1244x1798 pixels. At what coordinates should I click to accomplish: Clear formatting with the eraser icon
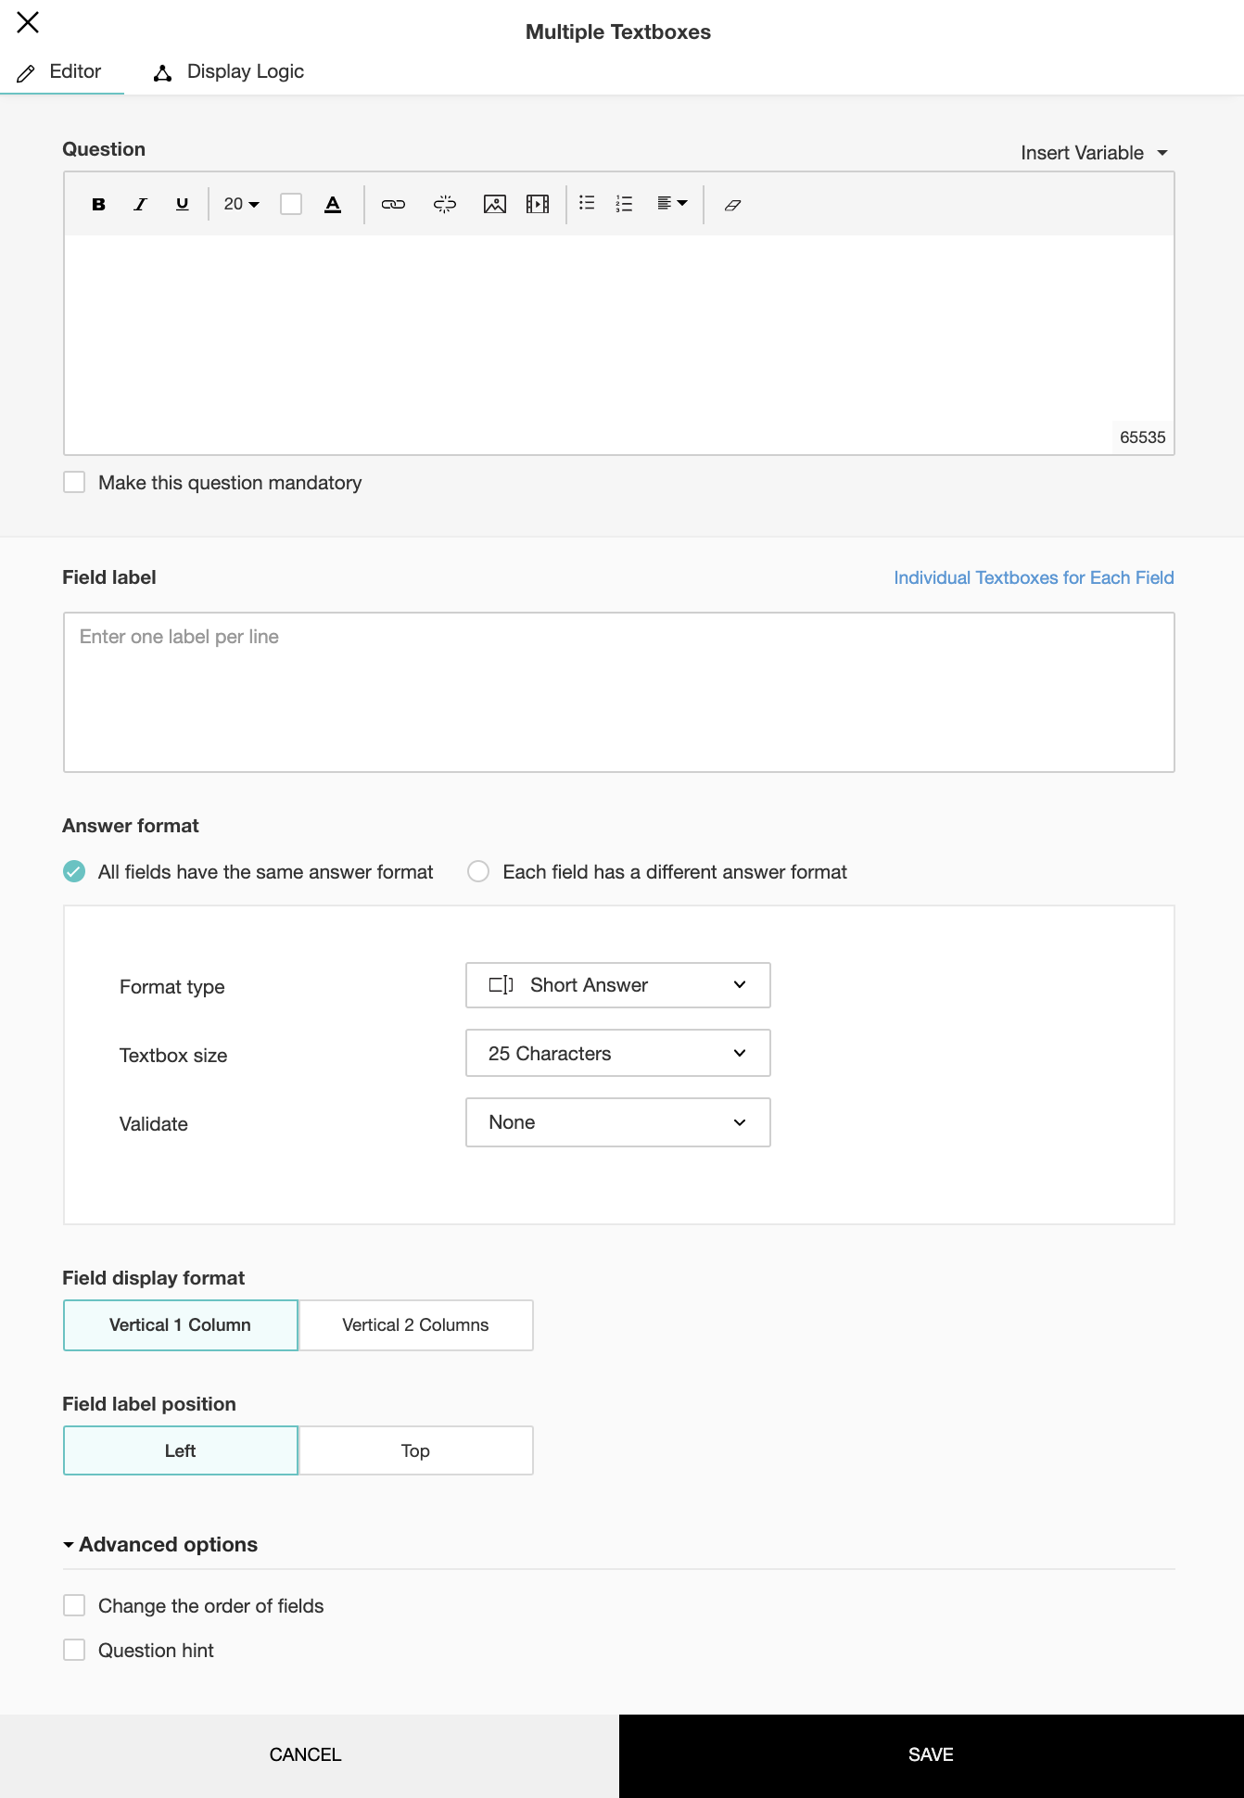(732, 205)
